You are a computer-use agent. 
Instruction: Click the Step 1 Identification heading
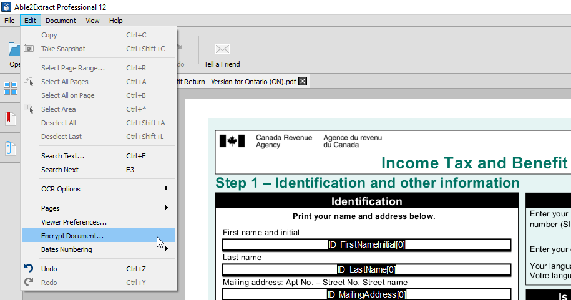point(368,183)
